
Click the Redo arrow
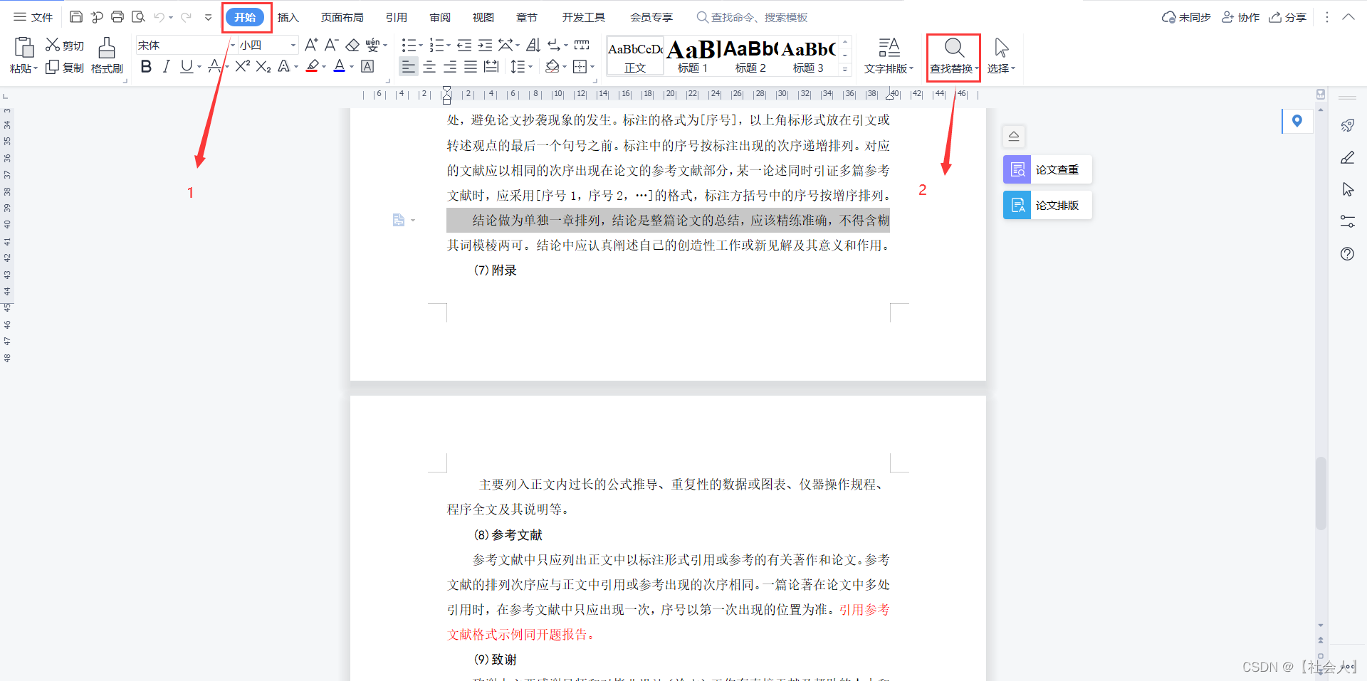coord(187,17)
